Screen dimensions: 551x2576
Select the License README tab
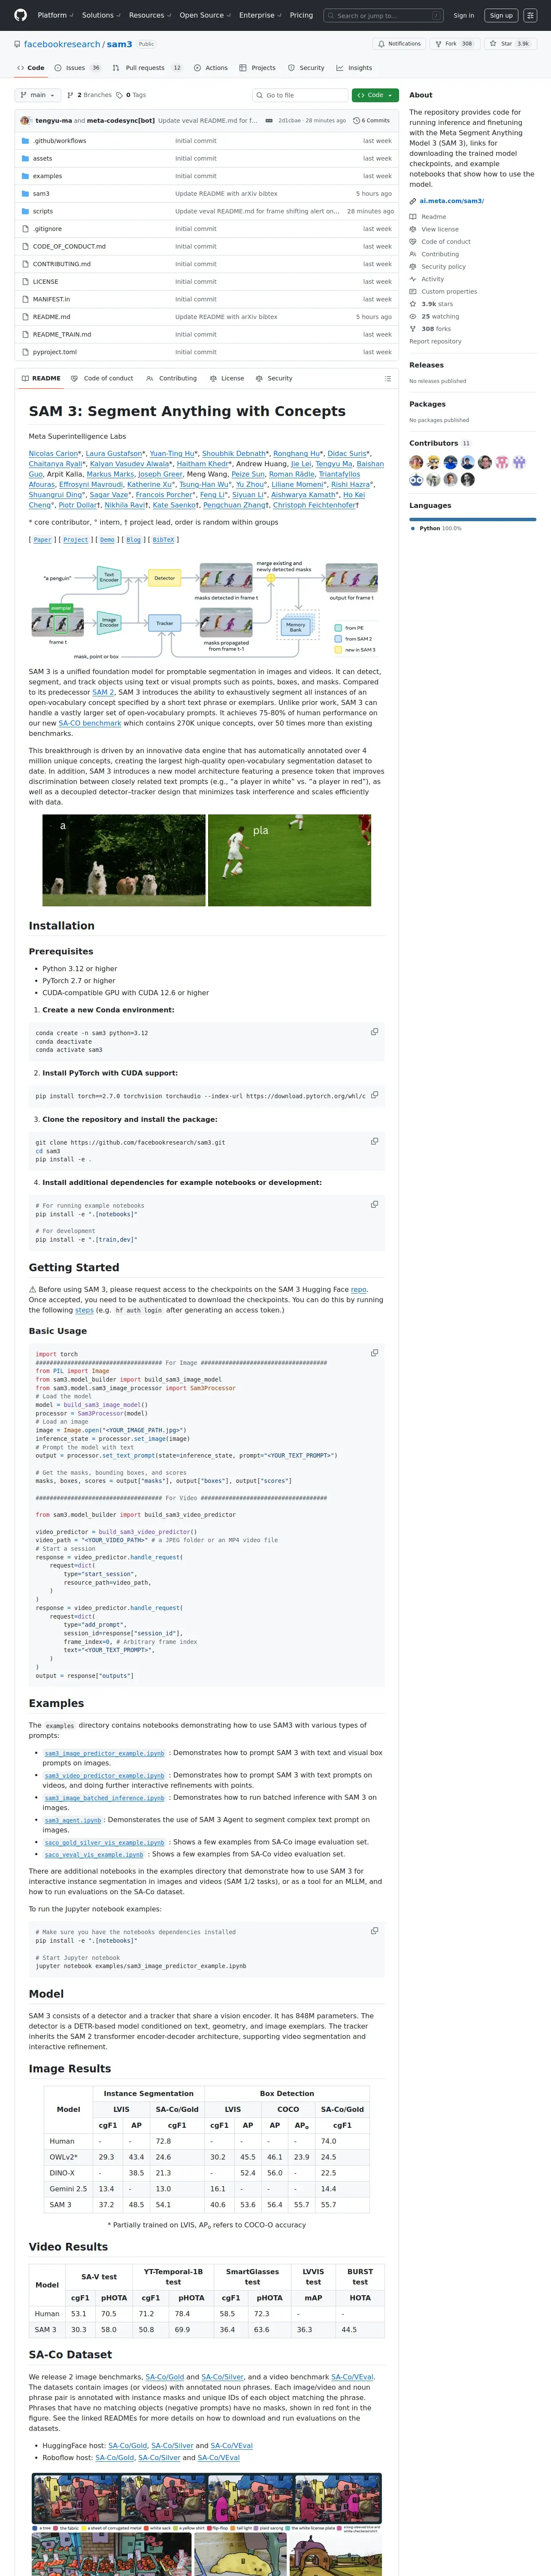pos(226,378)
